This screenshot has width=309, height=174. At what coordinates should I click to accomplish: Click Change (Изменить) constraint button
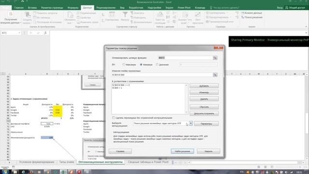[x=204, y=92]
